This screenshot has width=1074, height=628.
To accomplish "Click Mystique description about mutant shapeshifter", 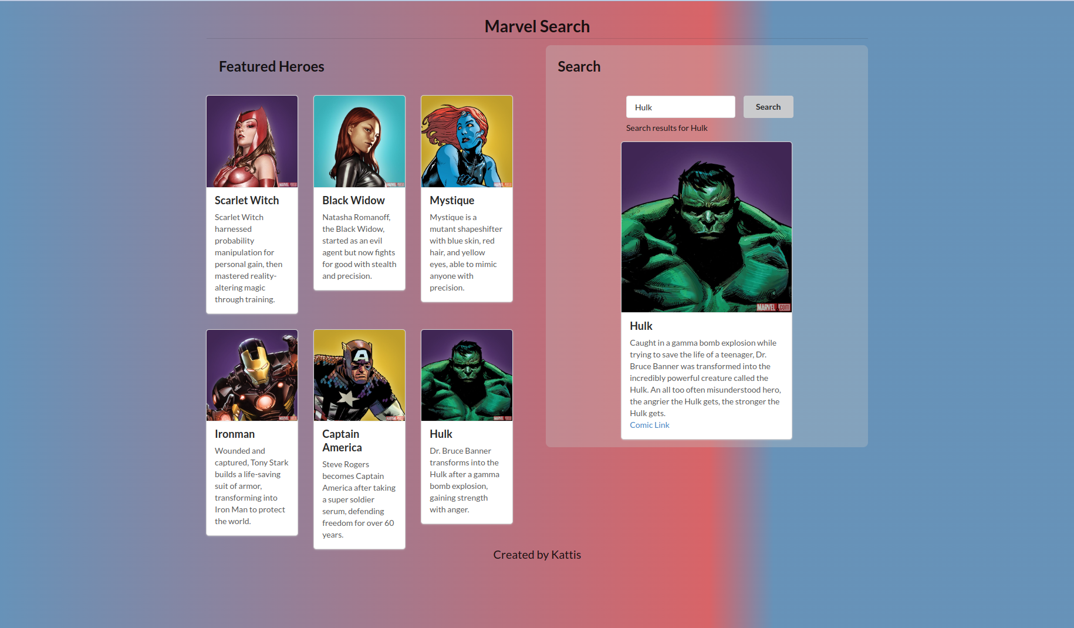I will 466,252.
